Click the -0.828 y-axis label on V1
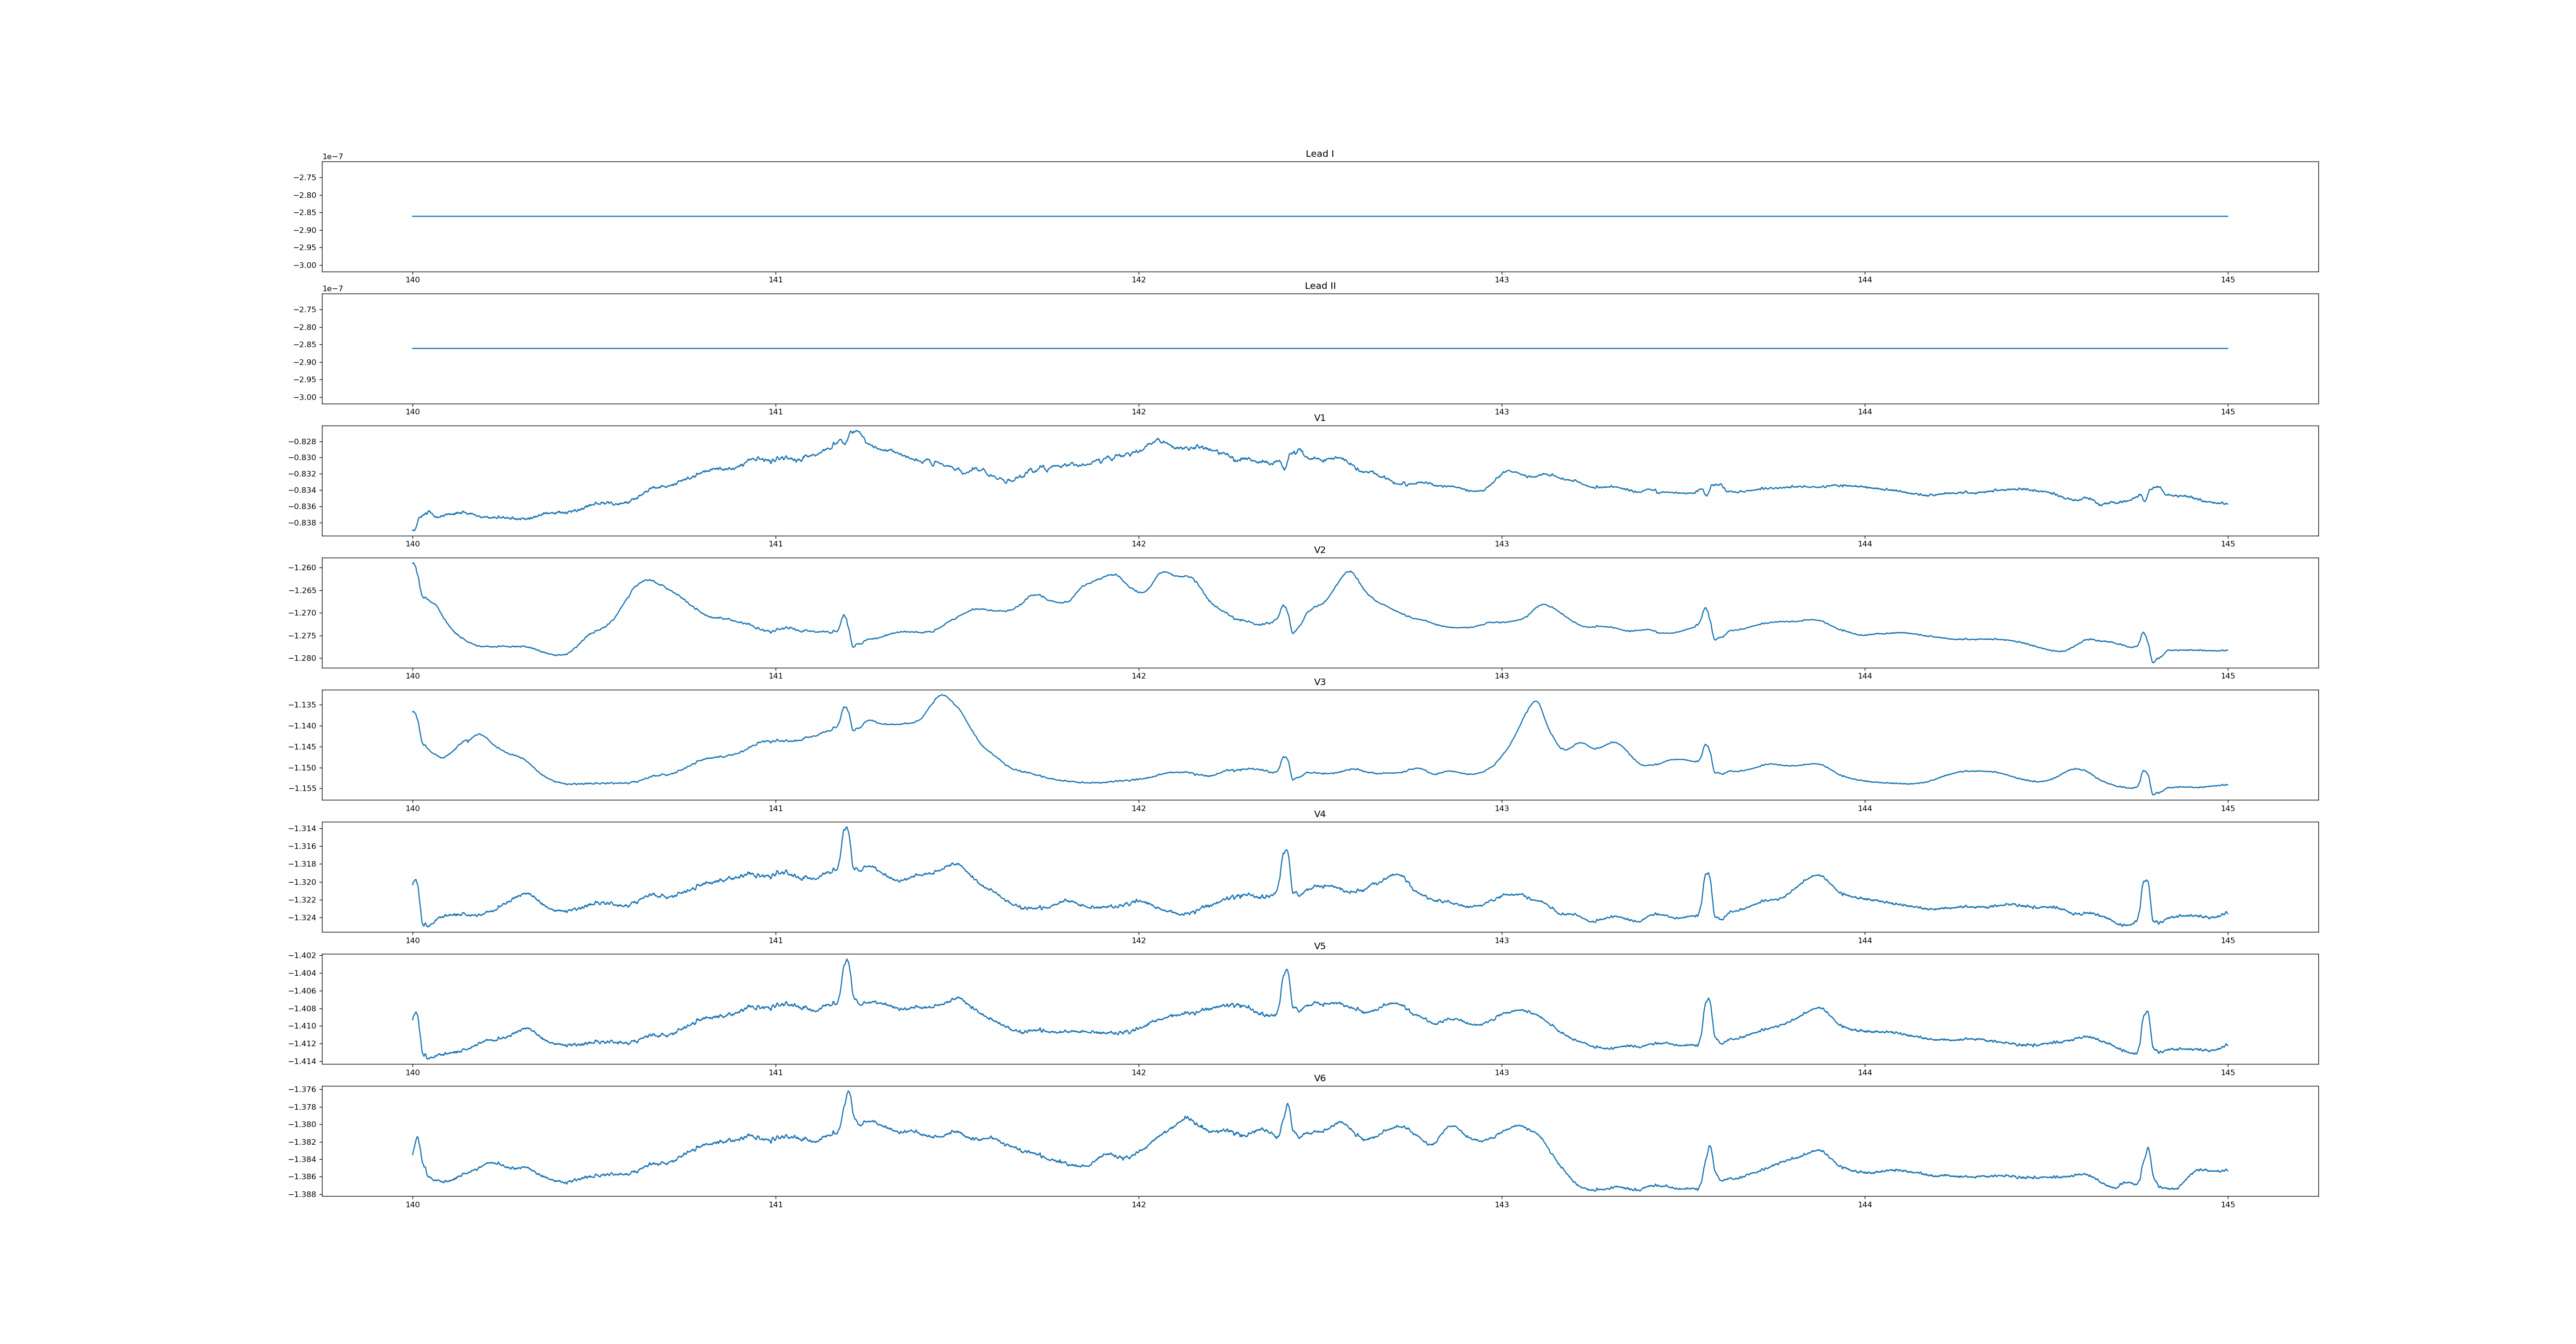This screenshot has width=2576, height=1344. (x=303, y=442)
